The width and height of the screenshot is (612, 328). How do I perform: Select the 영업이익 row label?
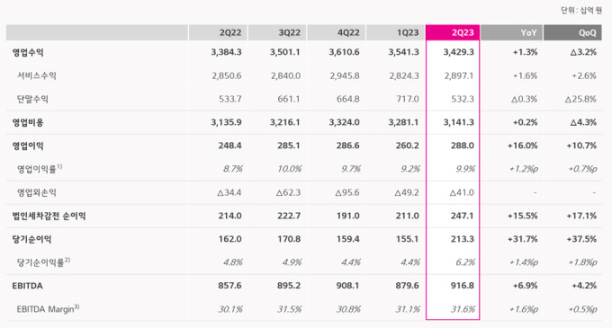[x=28, y=146]
